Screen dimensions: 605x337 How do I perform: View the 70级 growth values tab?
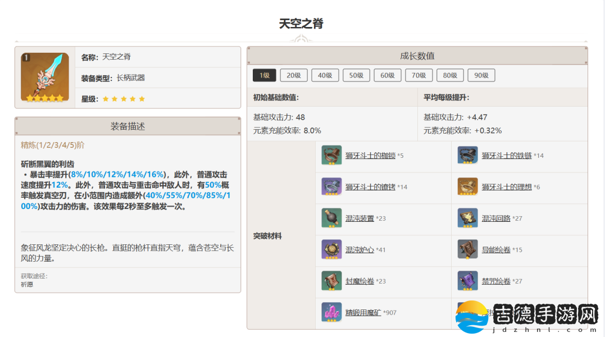click(x=419, y=75)
